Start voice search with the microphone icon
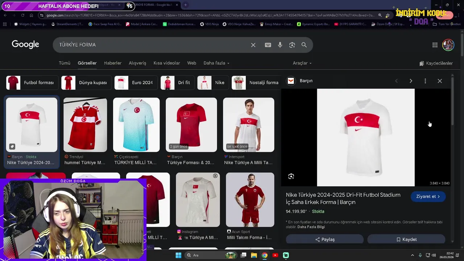 pos(280,45)
